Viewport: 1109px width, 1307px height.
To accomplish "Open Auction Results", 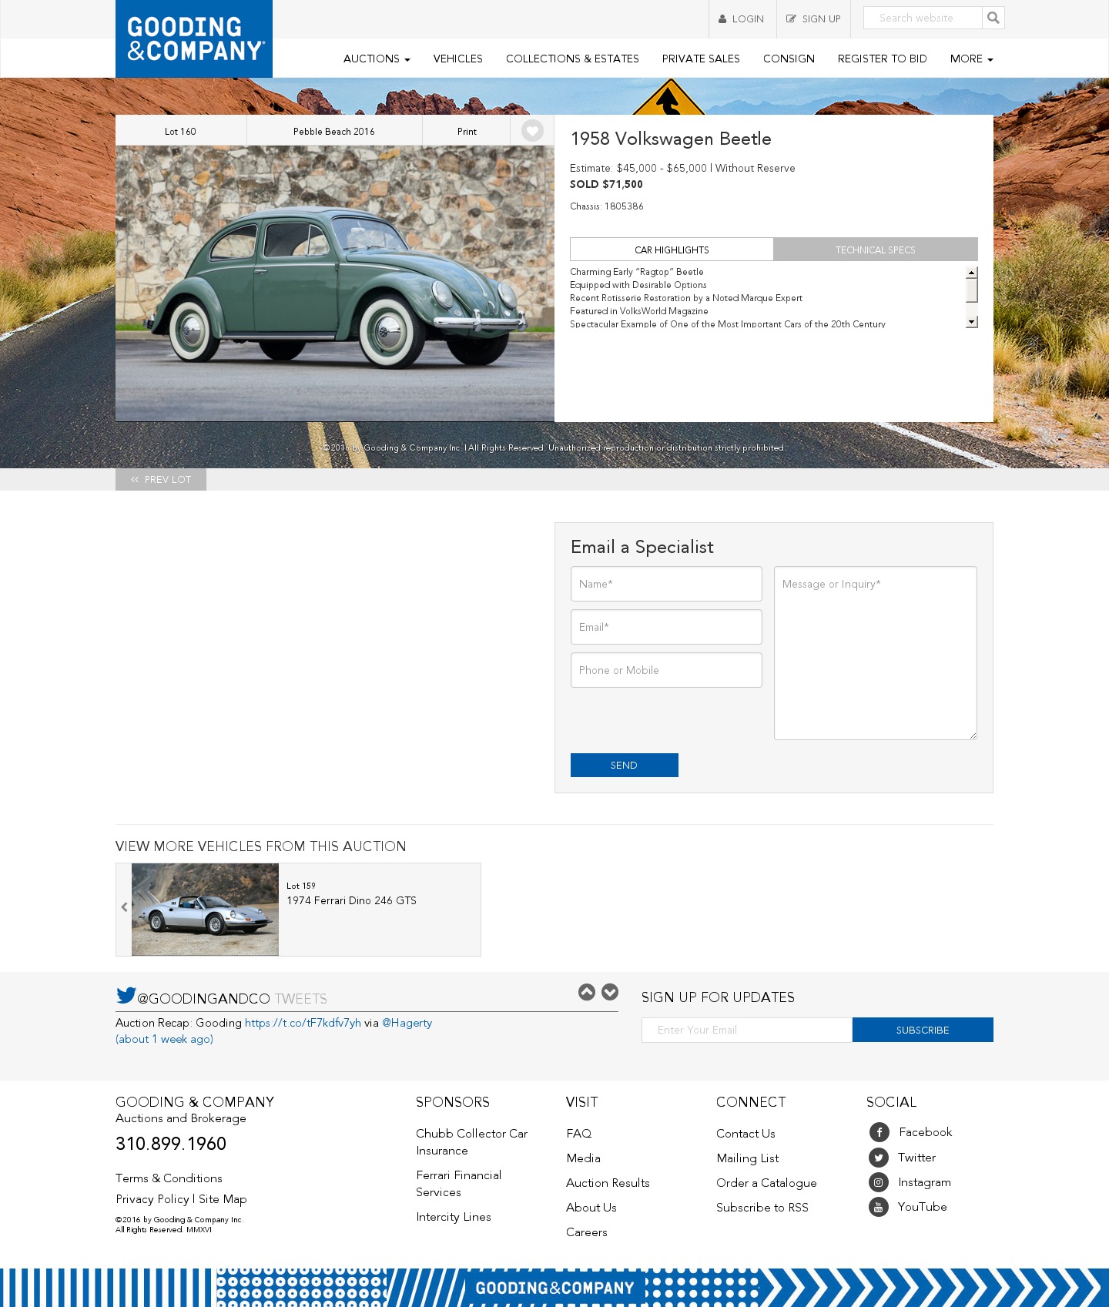I will point(608,1183).
